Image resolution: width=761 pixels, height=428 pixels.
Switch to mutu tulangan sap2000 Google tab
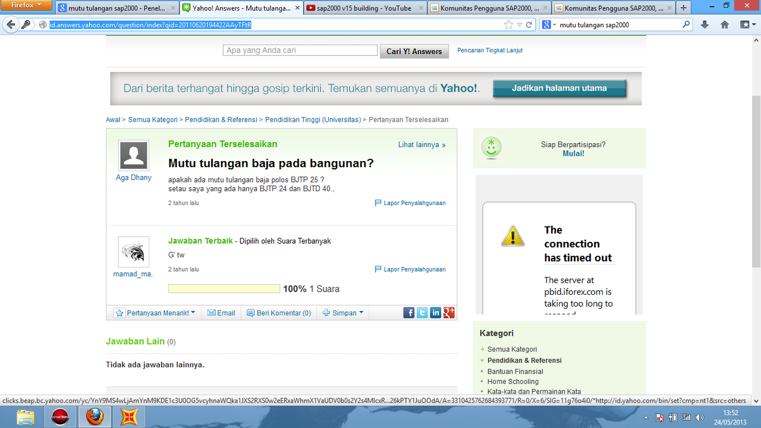[x=117, y=8]
